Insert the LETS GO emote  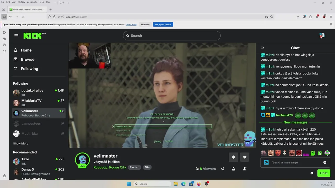[x=299, y=153]
